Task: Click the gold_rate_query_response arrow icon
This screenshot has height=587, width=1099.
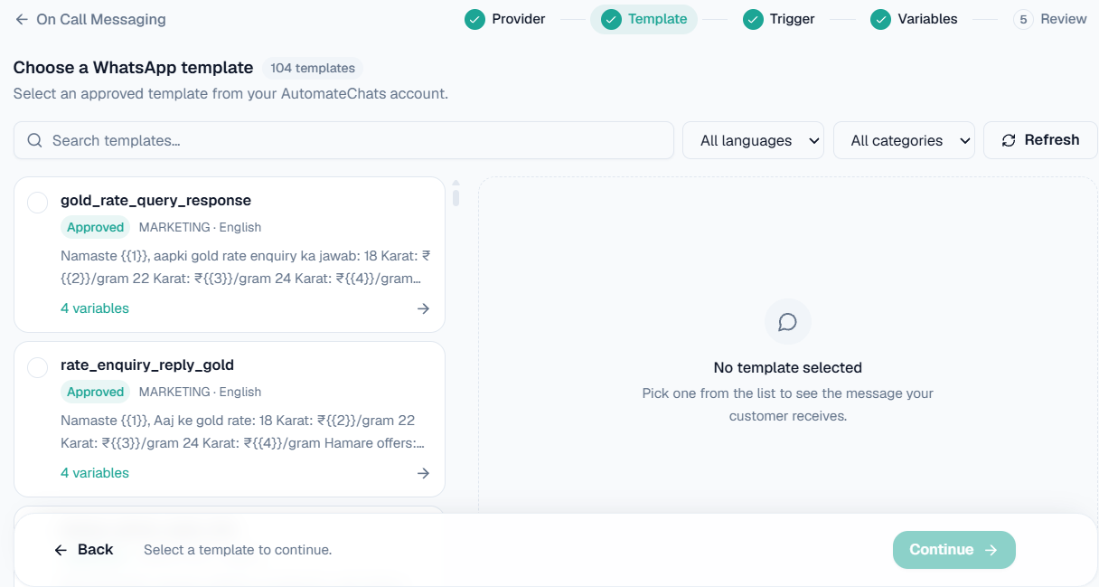Action: [x=423, y=308]
